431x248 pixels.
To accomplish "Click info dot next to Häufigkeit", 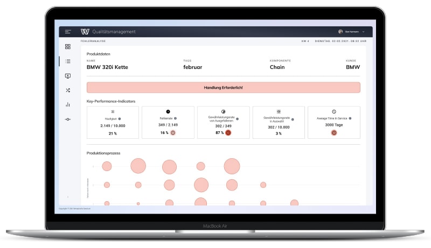I will [120, 119].
